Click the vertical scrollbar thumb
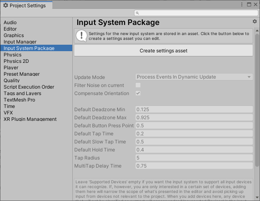Screen dimensions: 260x201 coord(257,100)
